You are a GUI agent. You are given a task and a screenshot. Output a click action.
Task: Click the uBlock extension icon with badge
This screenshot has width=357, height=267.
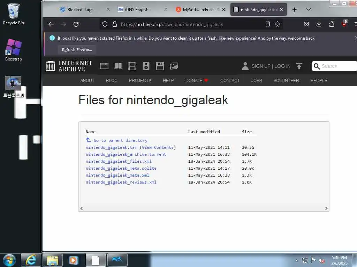click(x=344, y=24)
